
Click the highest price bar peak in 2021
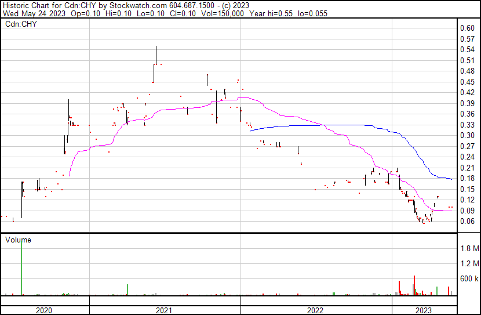pos(156,48)
